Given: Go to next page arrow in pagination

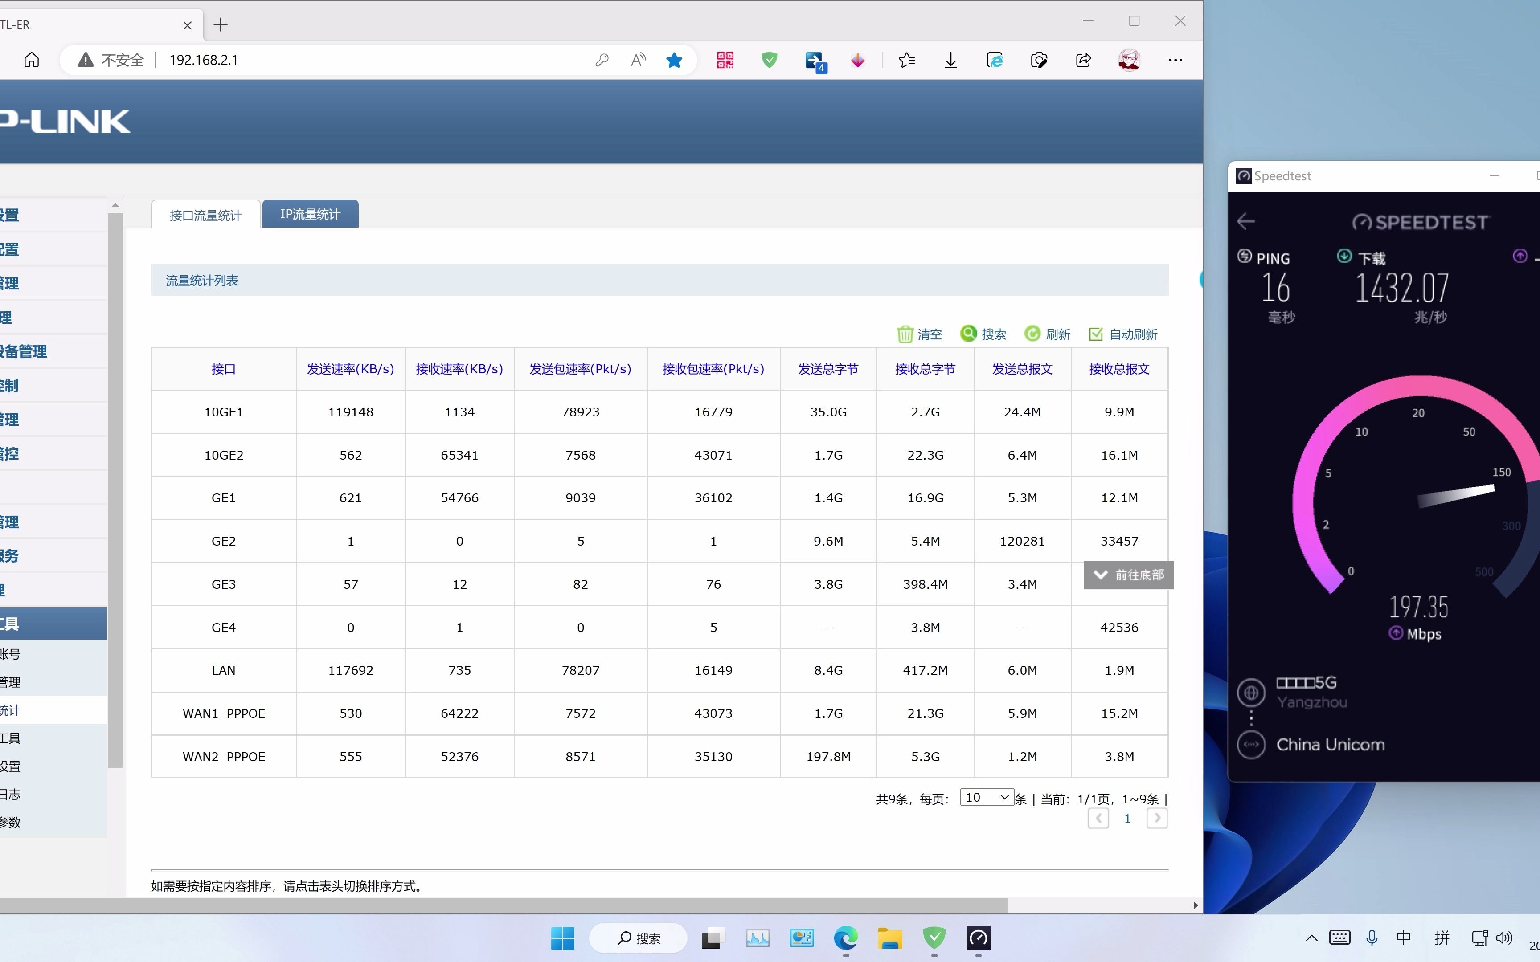Looking at the screenshot, I should pyautogui.click(x=1157, y=818).
